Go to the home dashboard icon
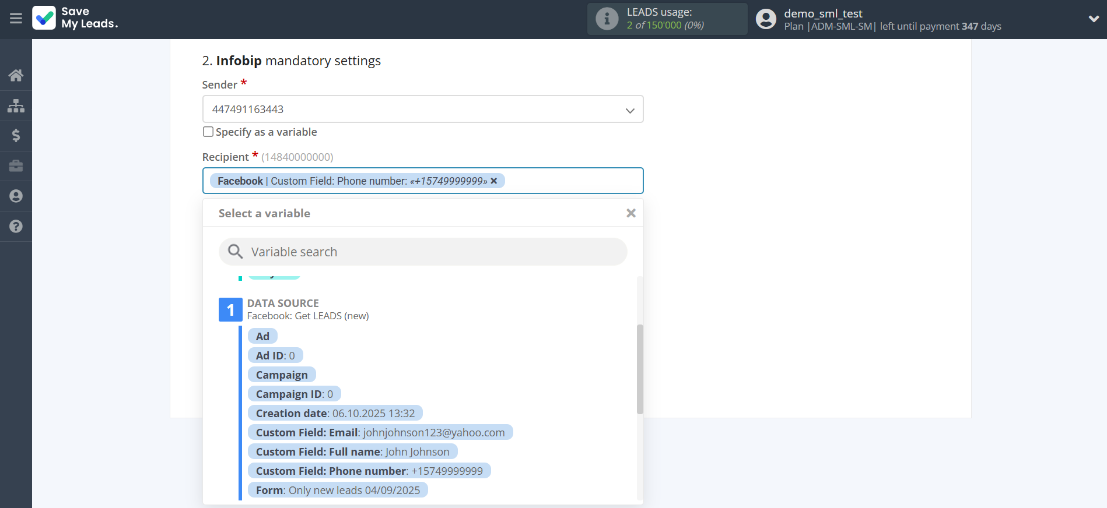 (x=16, y=75)
